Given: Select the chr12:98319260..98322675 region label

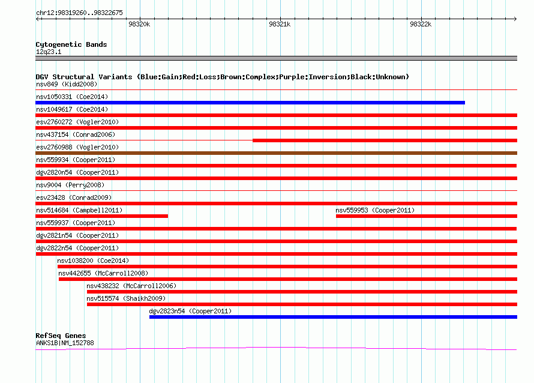Looking at the screenshot, I should tap(79, 13).
